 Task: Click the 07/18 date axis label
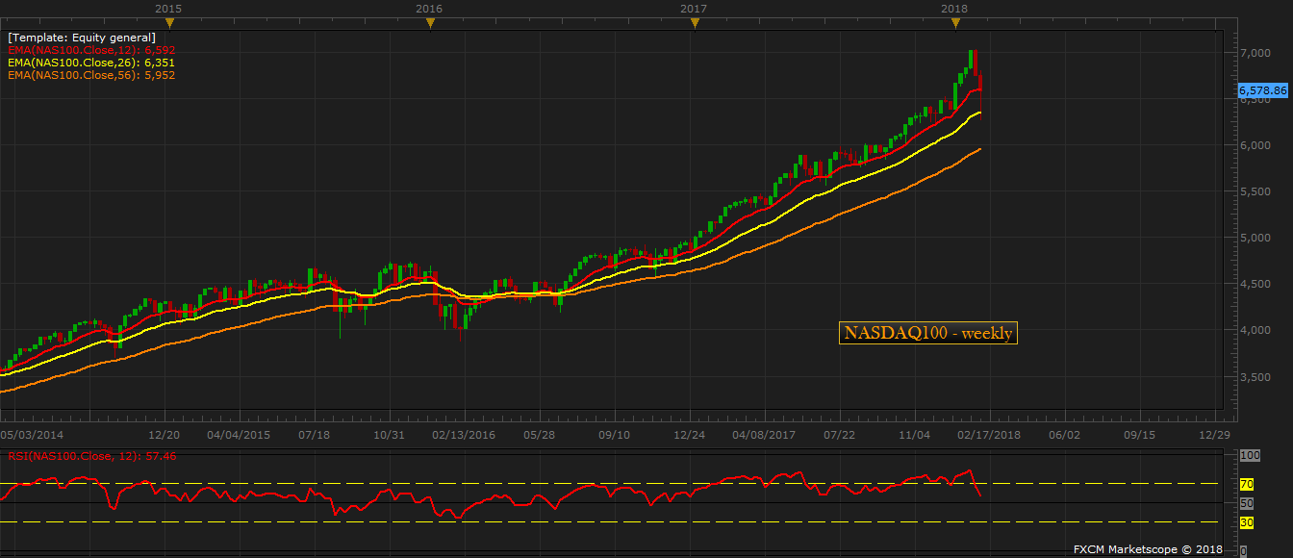tap(315, 435)
